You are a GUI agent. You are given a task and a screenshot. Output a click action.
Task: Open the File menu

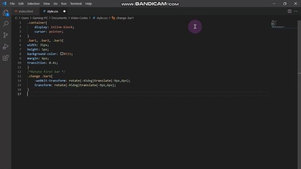12,4
